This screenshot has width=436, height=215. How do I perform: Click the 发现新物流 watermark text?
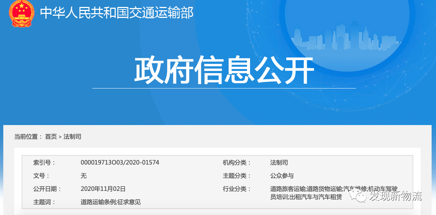click(395, 196)
